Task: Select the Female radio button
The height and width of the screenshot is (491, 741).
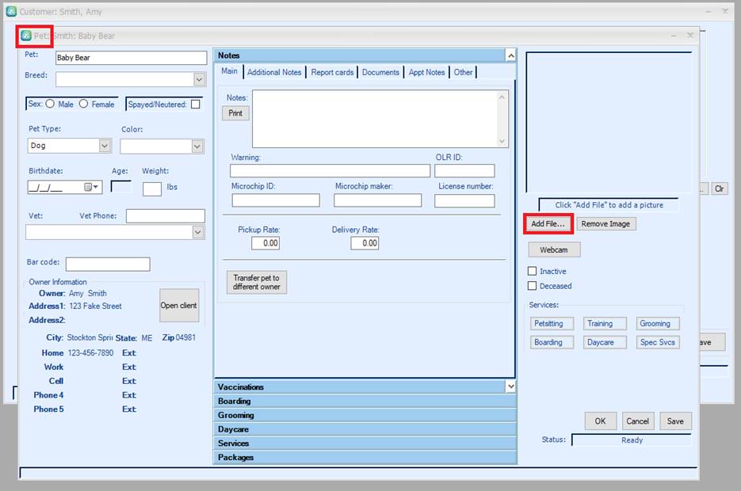Action: point(83,104)
